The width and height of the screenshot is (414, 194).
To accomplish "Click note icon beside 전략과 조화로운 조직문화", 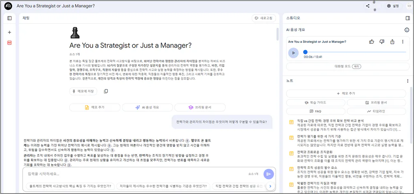I will click(x=292, y=153).
